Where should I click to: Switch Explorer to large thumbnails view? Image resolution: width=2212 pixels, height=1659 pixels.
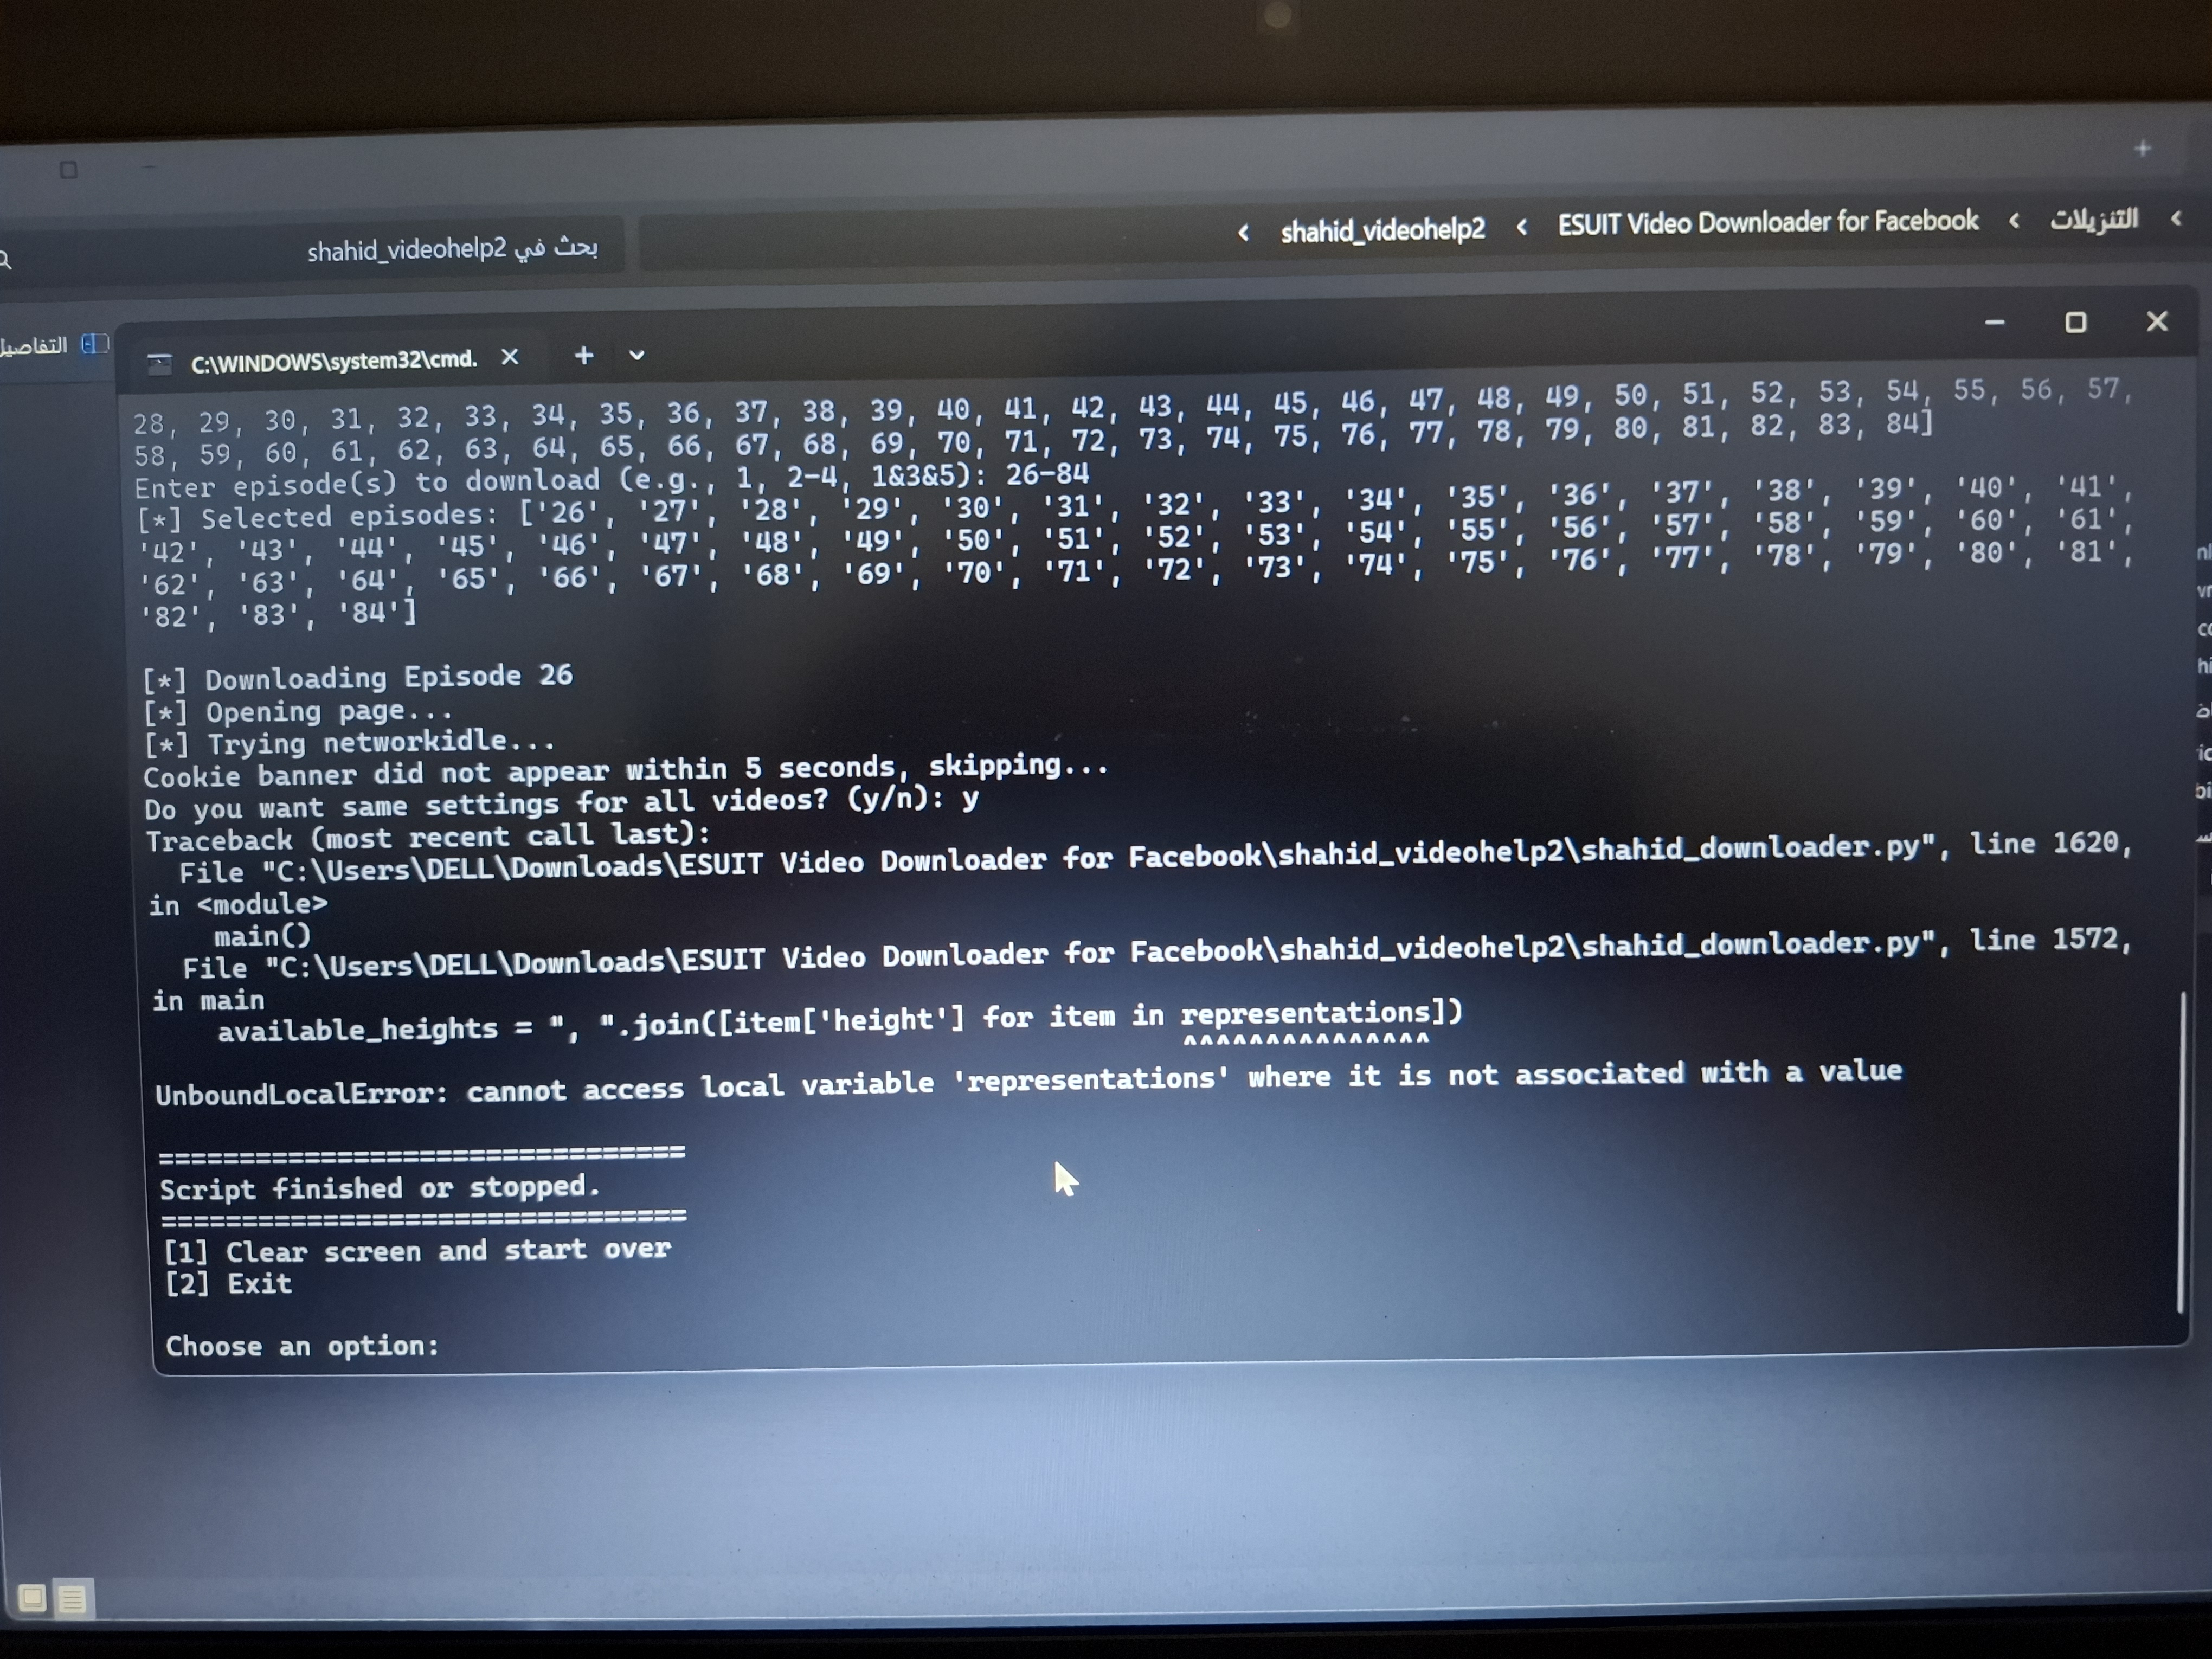(33, 1597)
